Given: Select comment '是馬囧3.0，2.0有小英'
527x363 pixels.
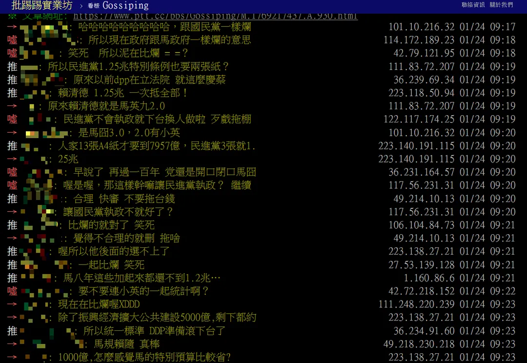Looking at the screenshot, I should tap(129, 132).
